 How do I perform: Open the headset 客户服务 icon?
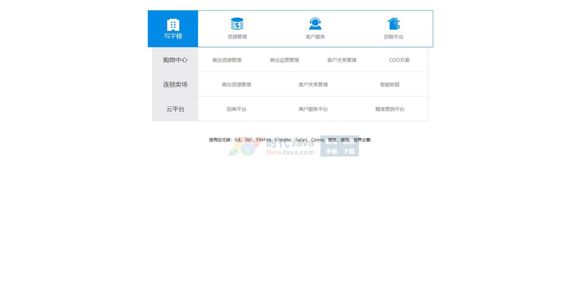315,24
